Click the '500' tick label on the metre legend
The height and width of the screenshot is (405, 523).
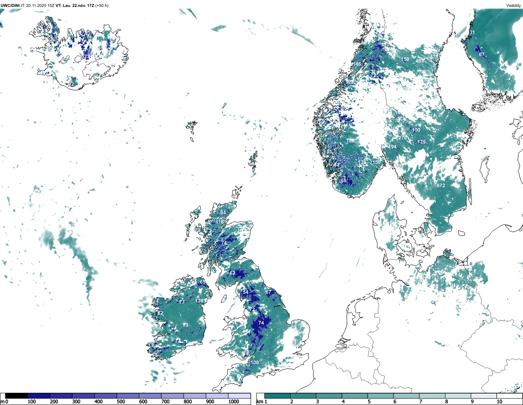point(121,402)
